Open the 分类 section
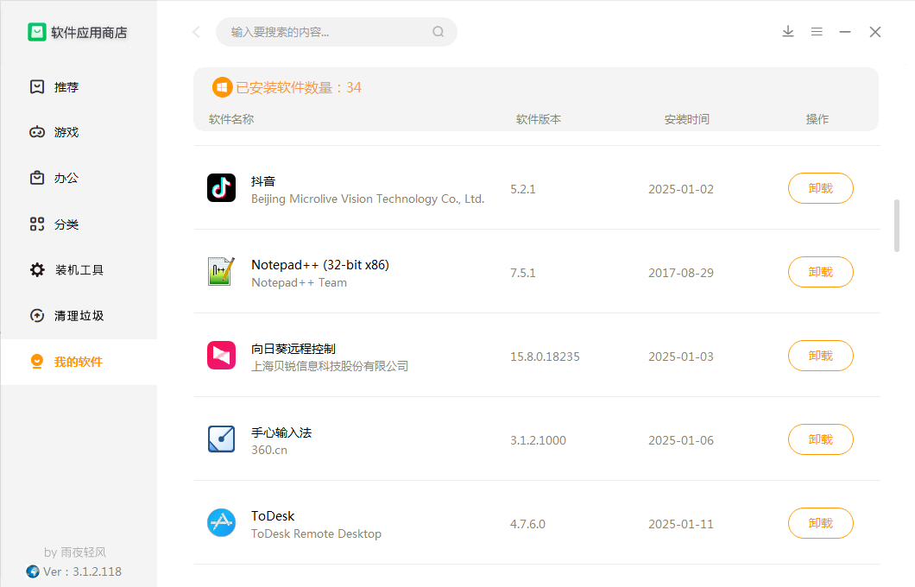 tap(79, 224)
